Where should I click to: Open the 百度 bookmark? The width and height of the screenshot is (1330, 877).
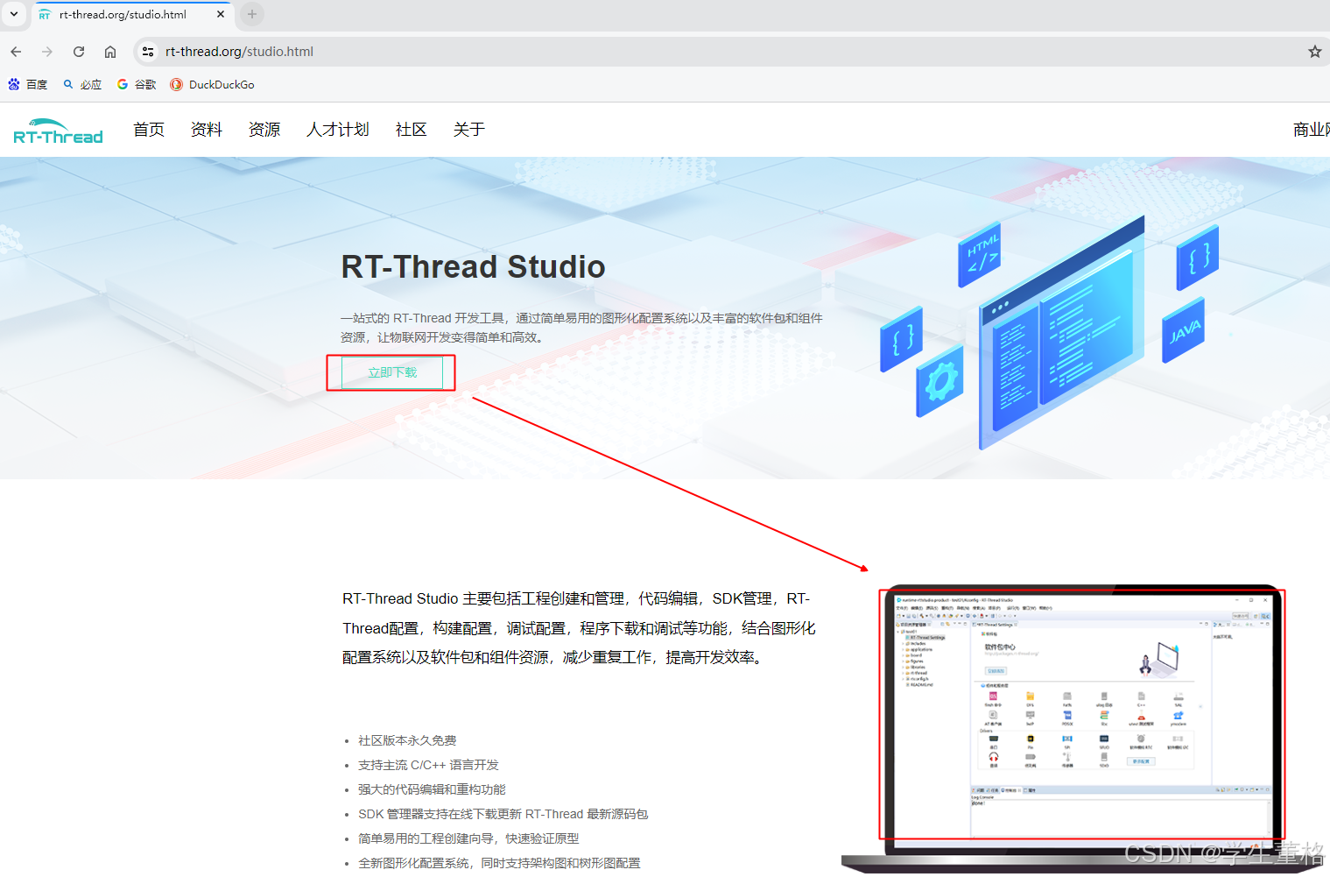(x=28, y=85)
